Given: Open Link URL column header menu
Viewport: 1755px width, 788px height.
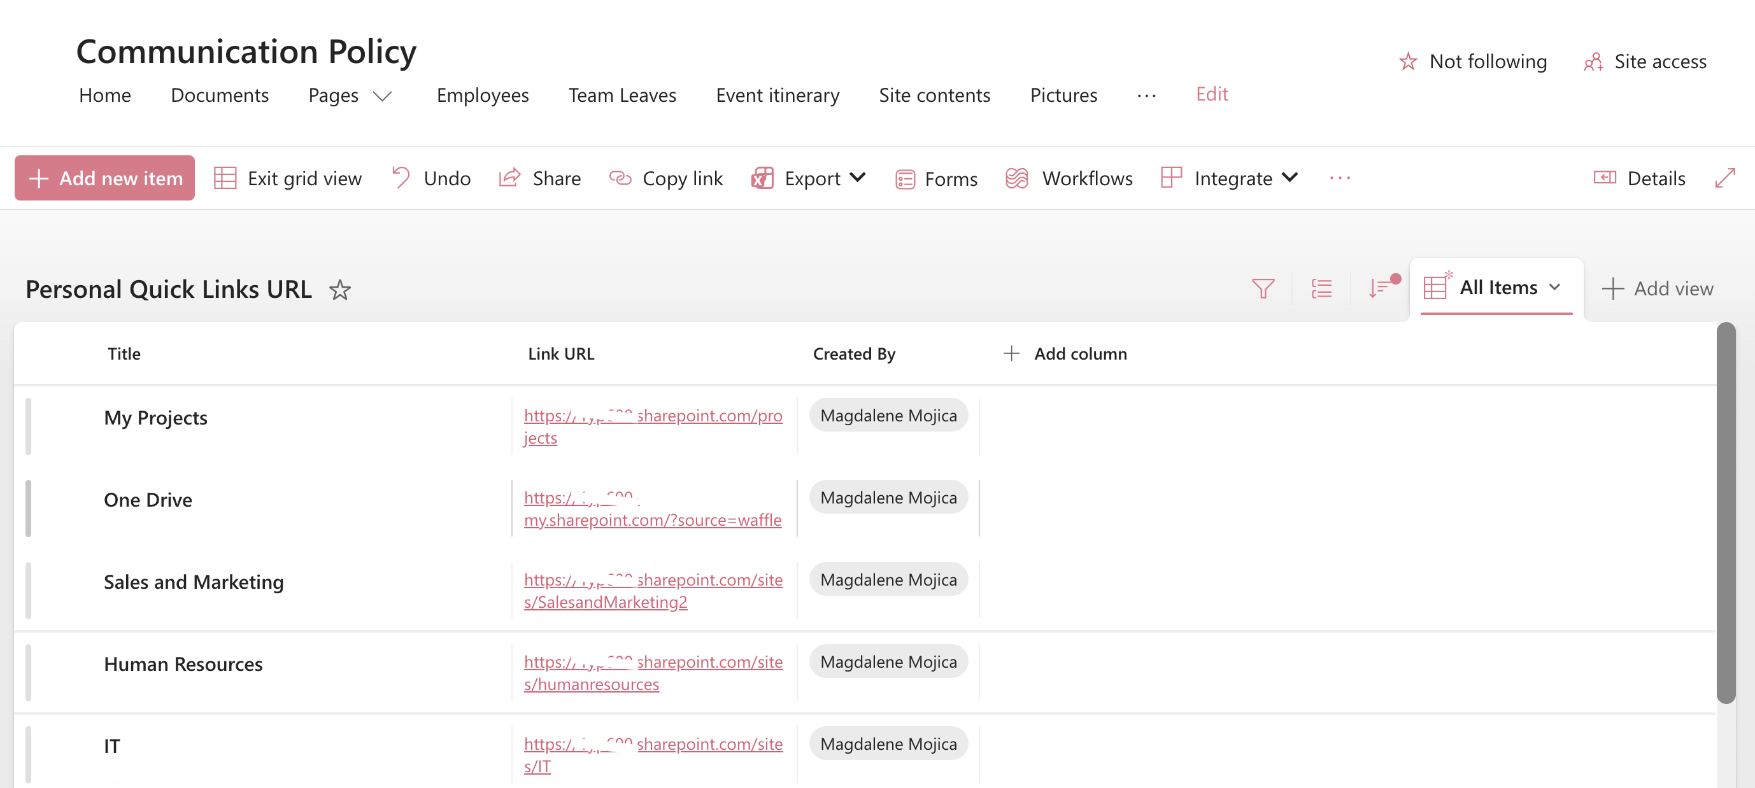Looking at the screenshot, I should coord(561,354).
